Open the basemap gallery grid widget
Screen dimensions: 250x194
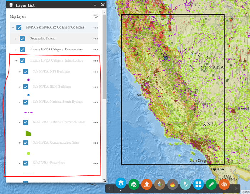(198, 184)
